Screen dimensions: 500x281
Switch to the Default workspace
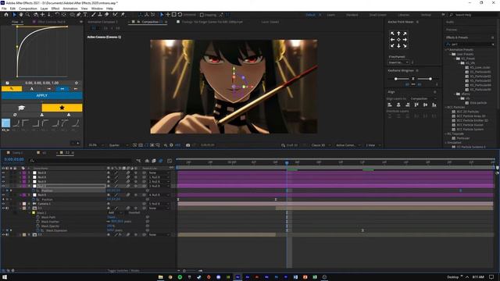(x=310, y=15)
